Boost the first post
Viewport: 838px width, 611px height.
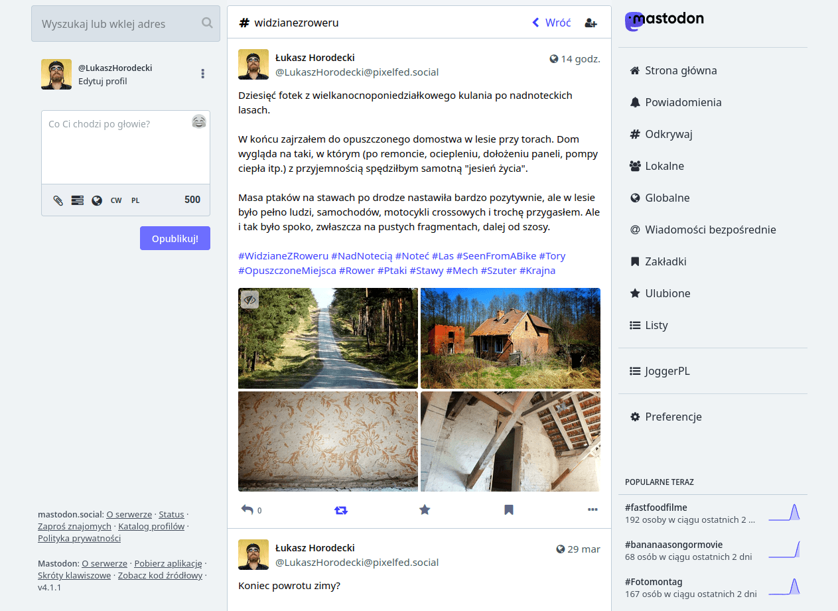340,510
